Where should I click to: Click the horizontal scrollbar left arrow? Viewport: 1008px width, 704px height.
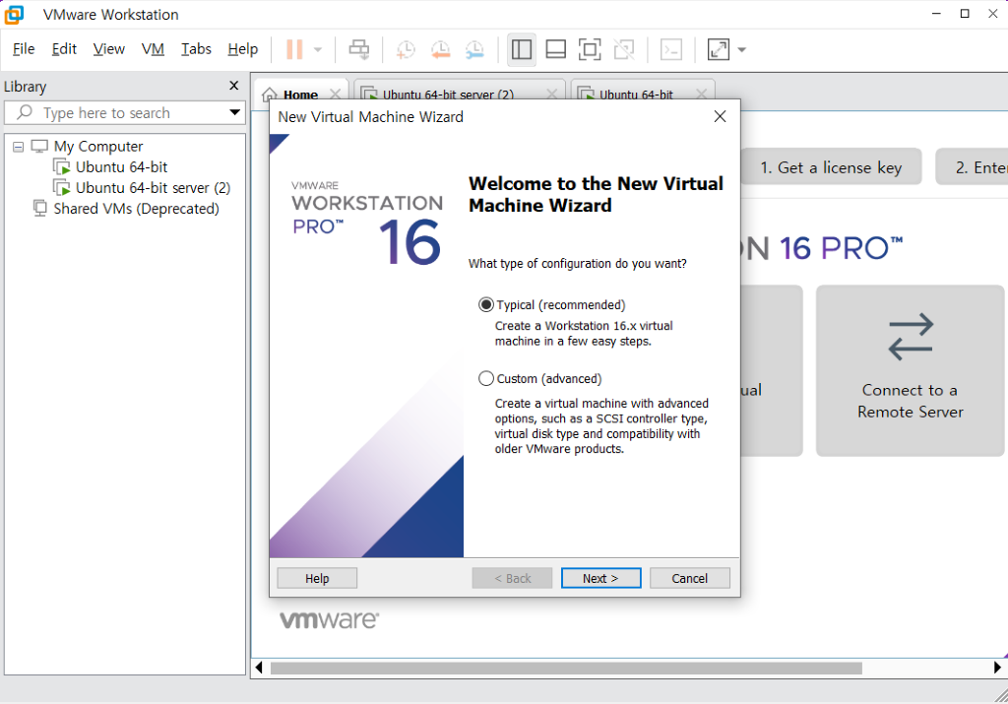pyautogui.click(x=259, y=668)
